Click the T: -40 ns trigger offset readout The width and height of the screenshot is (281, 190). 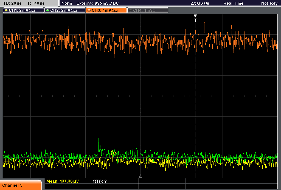36,3
